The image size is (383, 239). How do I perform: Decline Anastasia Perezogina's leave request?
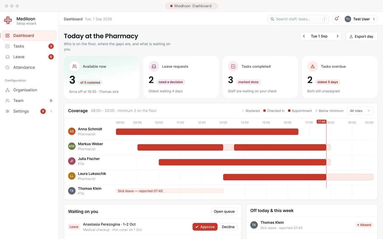tap(228, 227)
